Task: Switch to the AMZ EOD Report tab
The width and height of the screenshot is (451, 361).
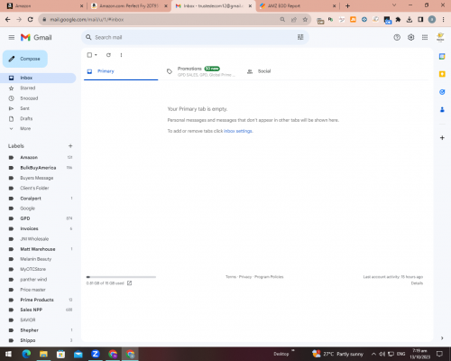Action: click(298, 5)
